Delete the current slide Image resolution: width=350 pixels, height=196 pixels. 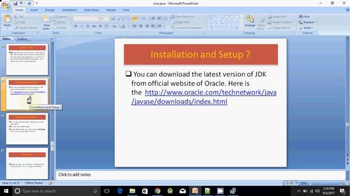pos(60,28)
